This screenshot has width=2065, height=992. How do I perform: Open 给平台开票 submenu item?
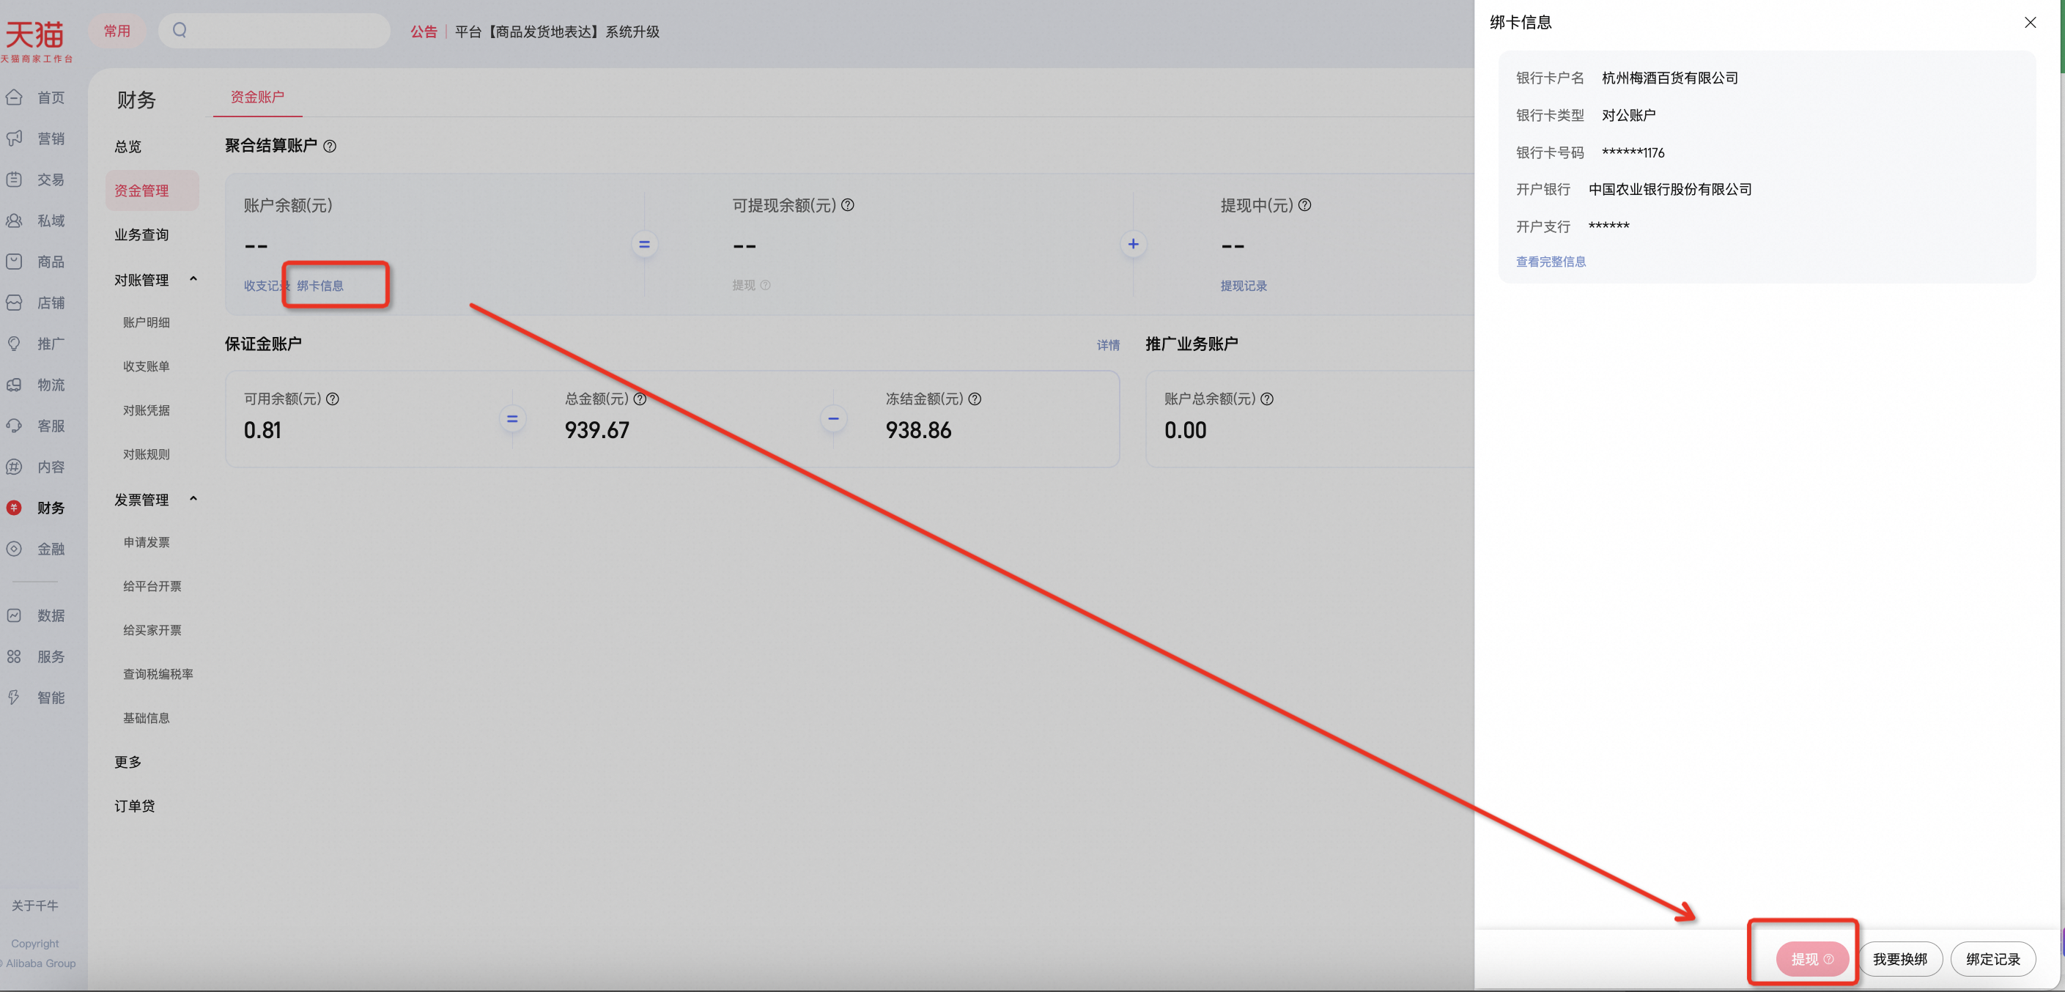152,587
